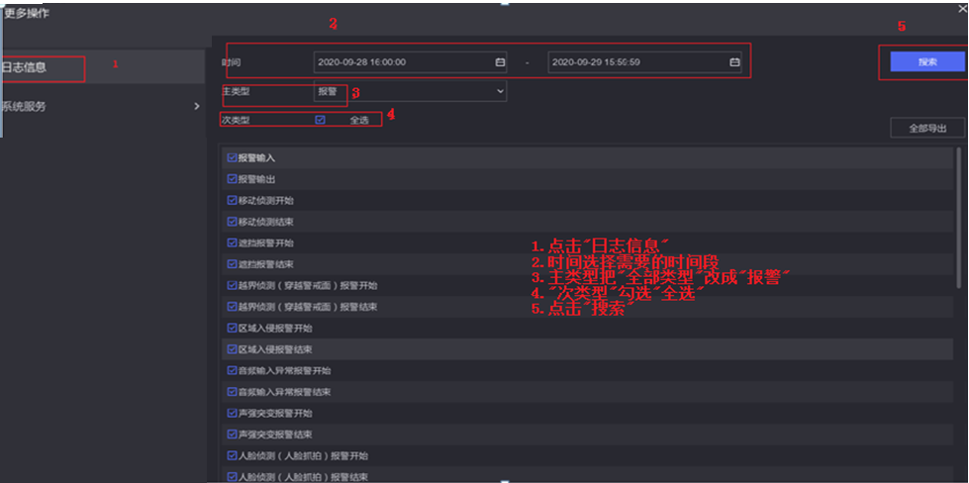Uncheck the 音频输入异常报警开始 checkbox
969x483 pixels.
[x=232, y=370]
